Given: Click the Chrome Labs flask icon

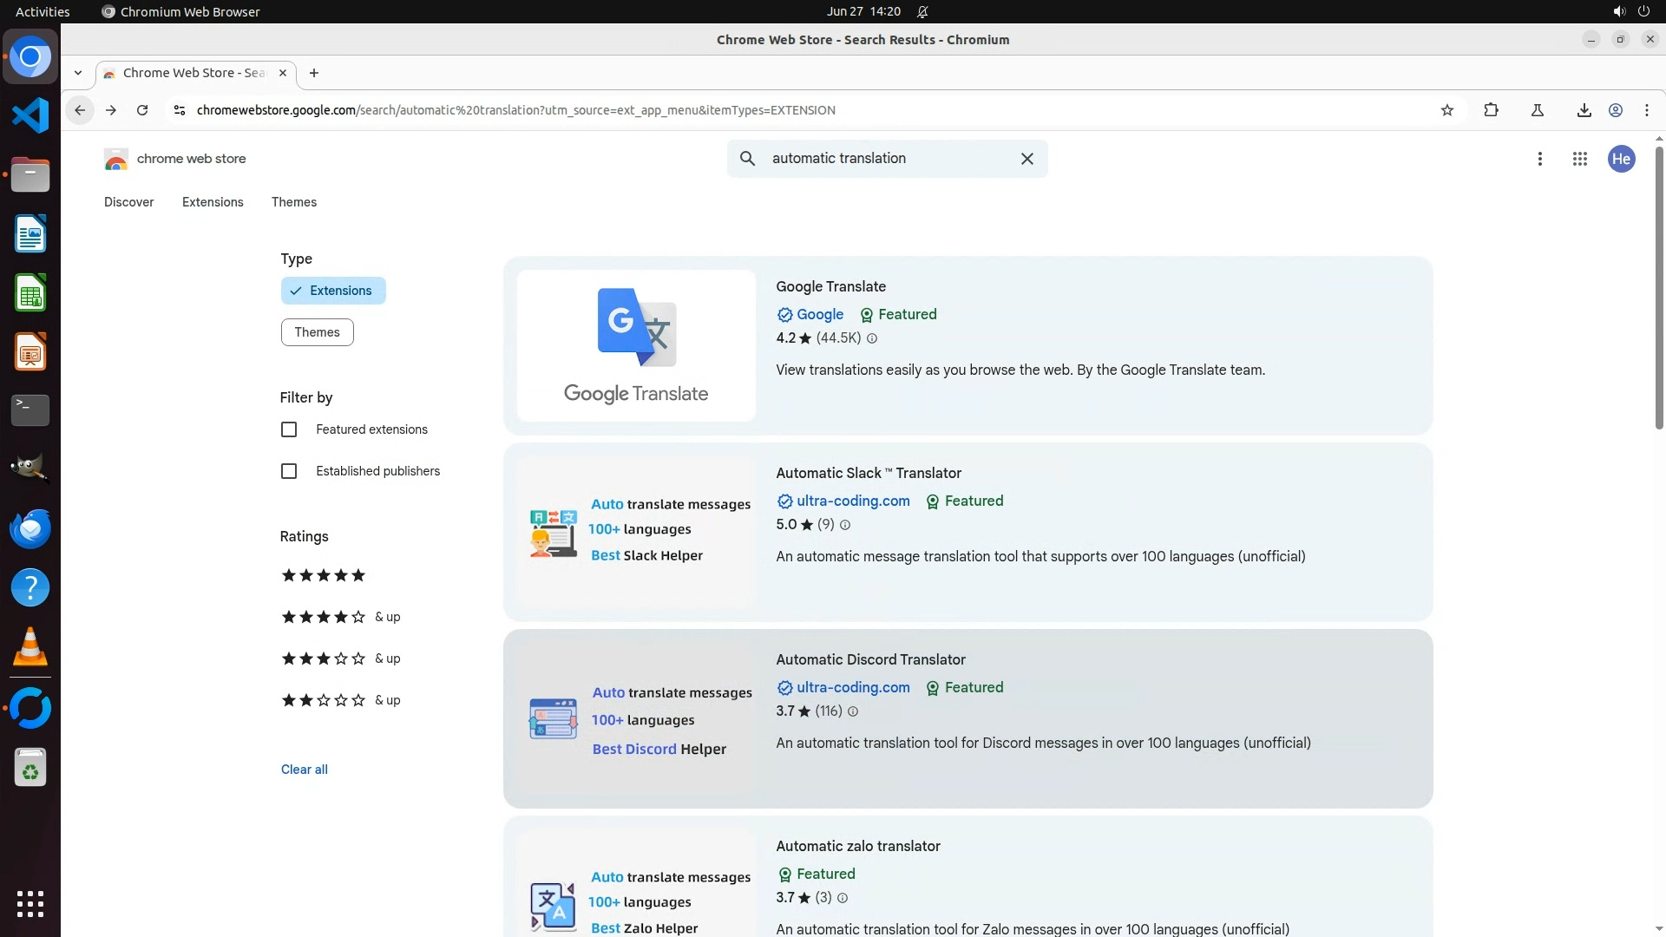Looking at the screenshot, I should (1537, 110).
